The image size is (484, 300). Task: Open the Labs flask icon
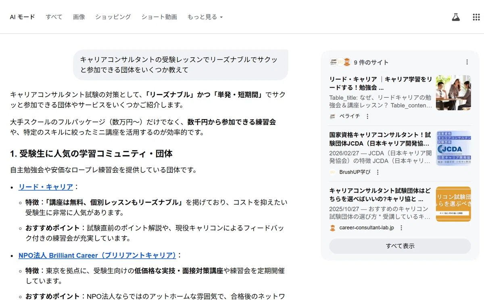click(456, 17)
